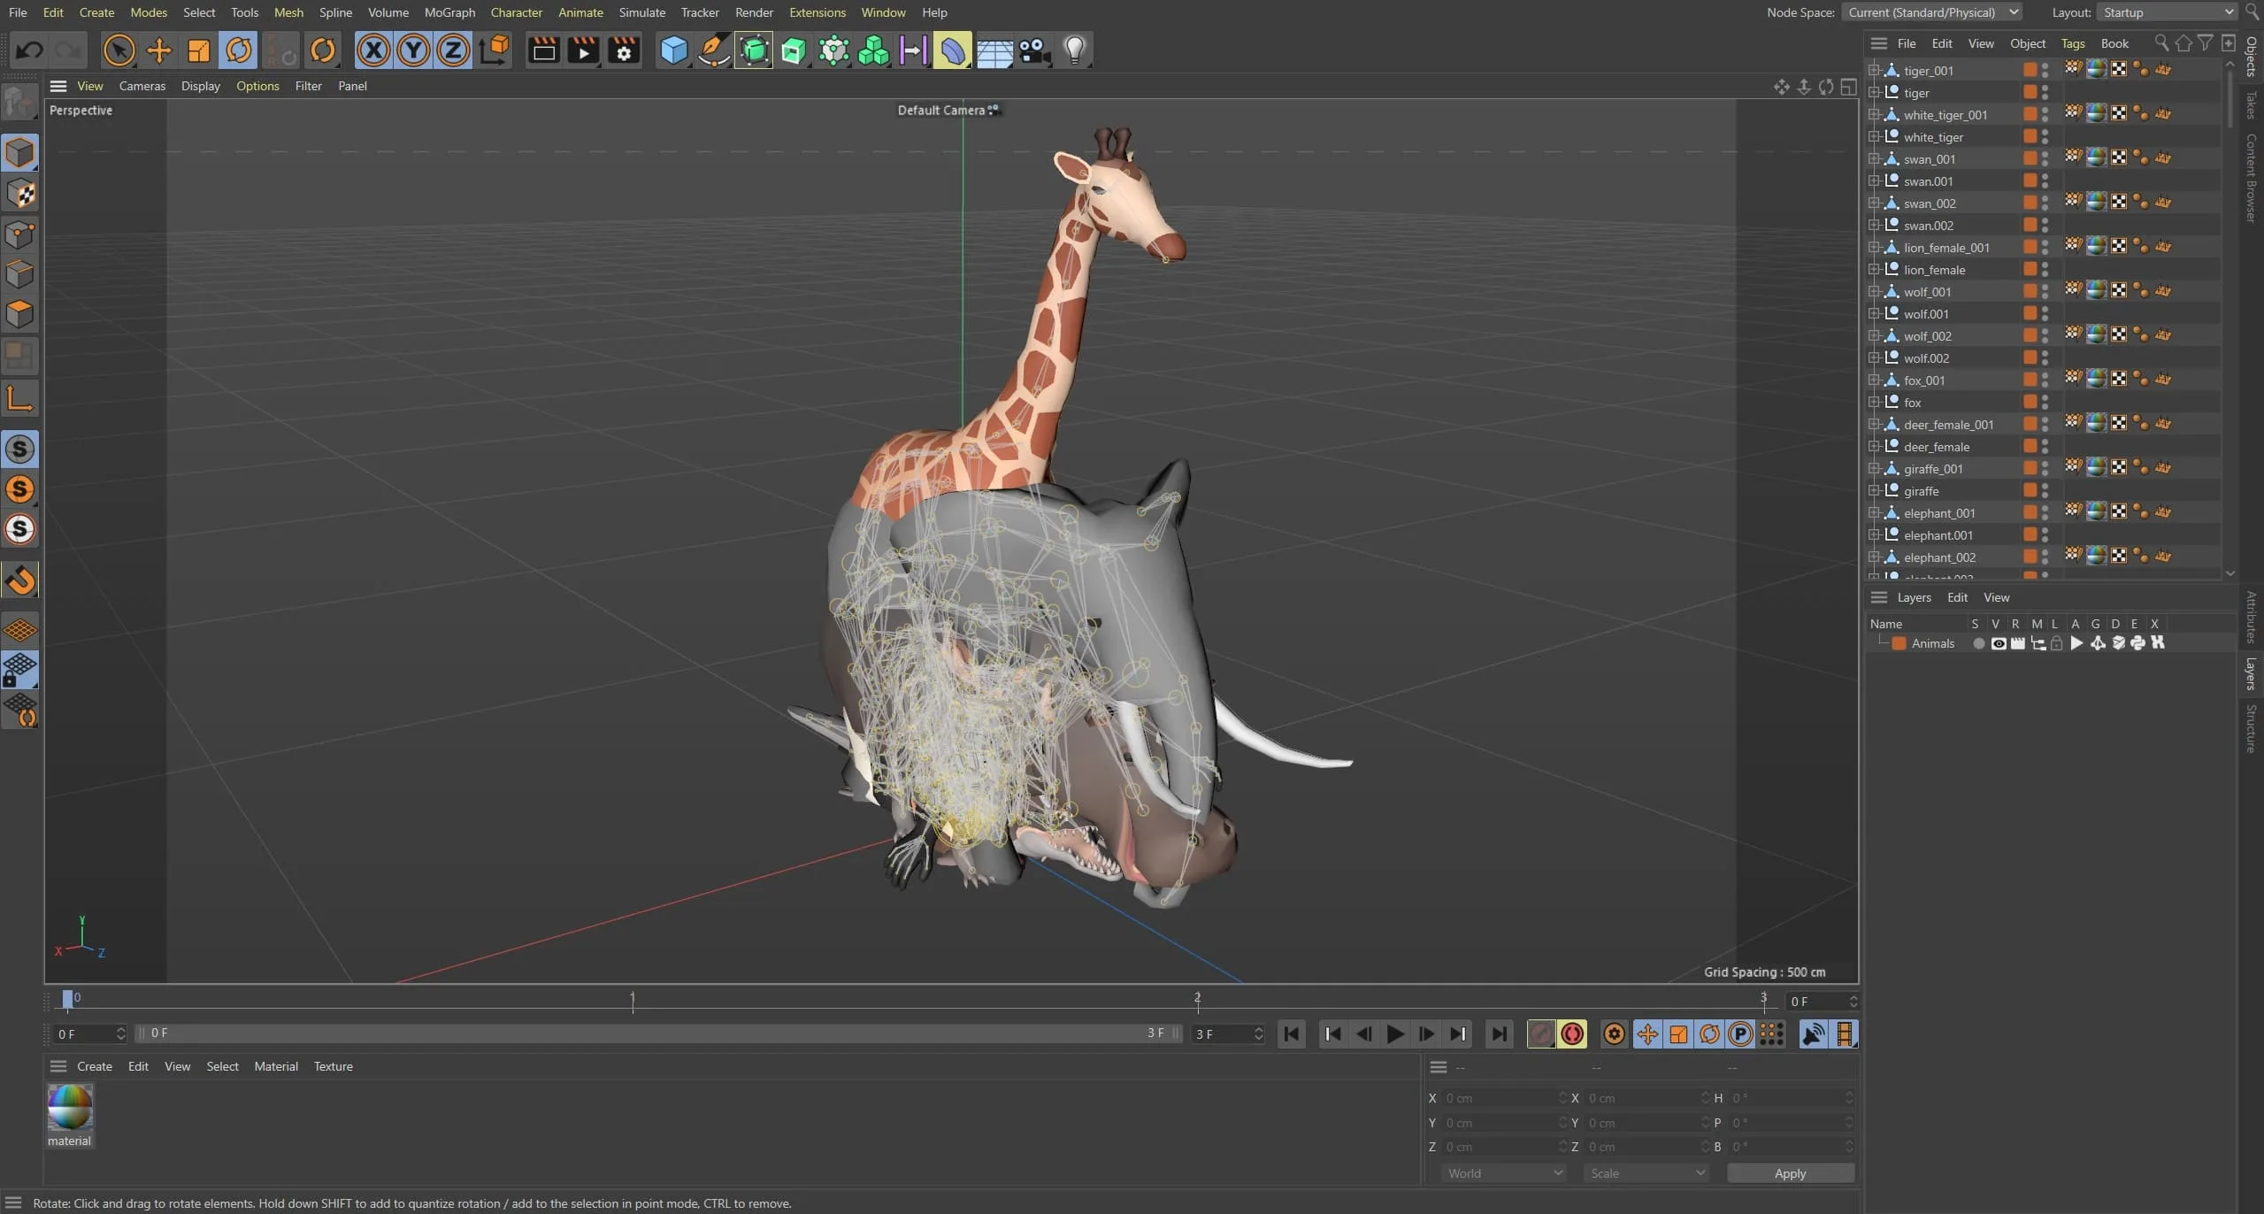The image size is (2264, 1214).
Task: Toggle the Y axis lock
Action: point(413,50)
